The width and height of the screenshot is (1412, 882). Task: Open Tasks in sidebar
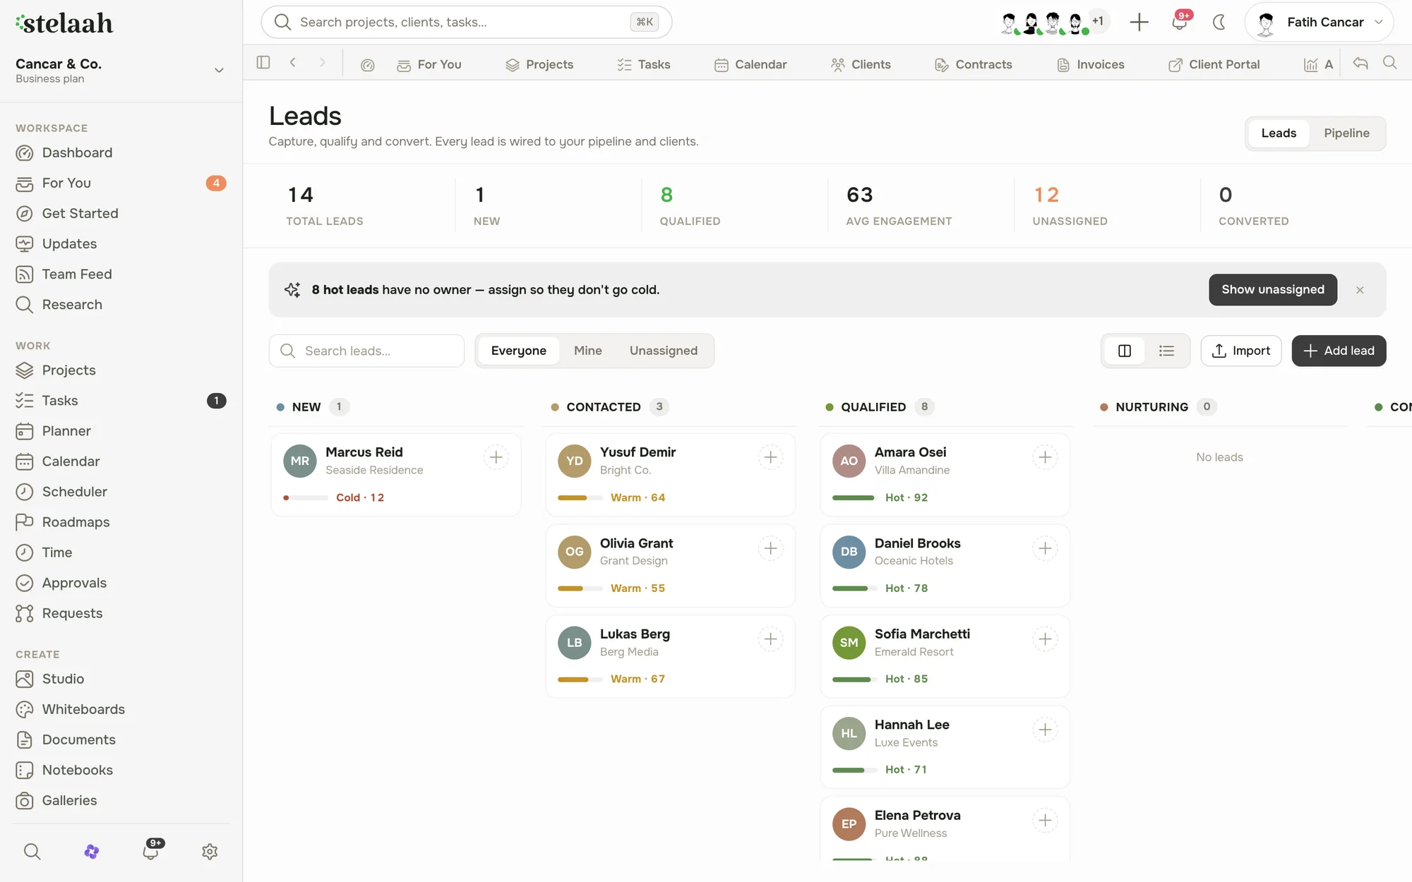click(121, 401)
